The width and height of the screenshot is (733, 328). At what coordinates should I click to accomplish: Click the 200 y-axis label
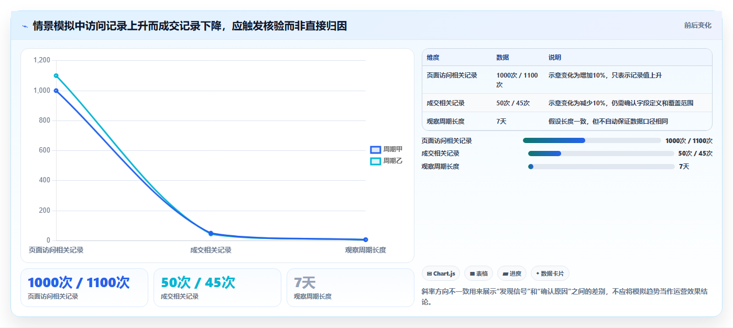pos(45,211)
